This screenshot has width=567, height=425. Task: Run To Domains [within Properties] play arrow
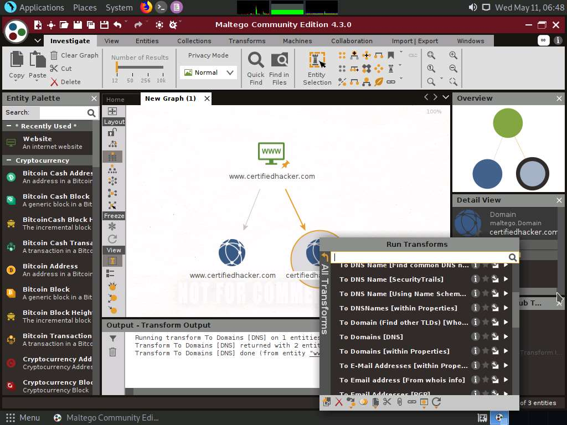click(506, 351)
